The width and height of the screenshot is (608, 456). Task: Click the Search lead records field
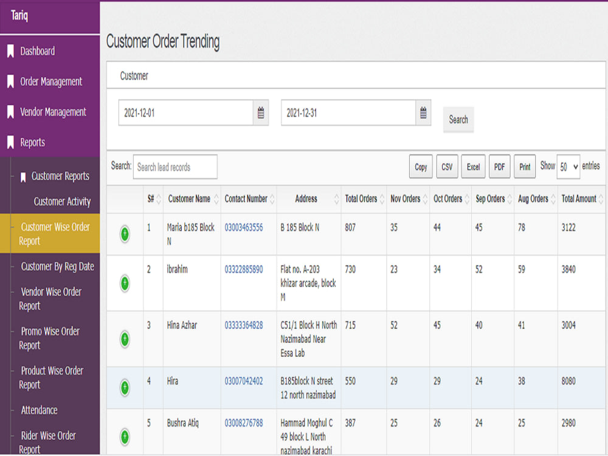(x=175, y=167)
